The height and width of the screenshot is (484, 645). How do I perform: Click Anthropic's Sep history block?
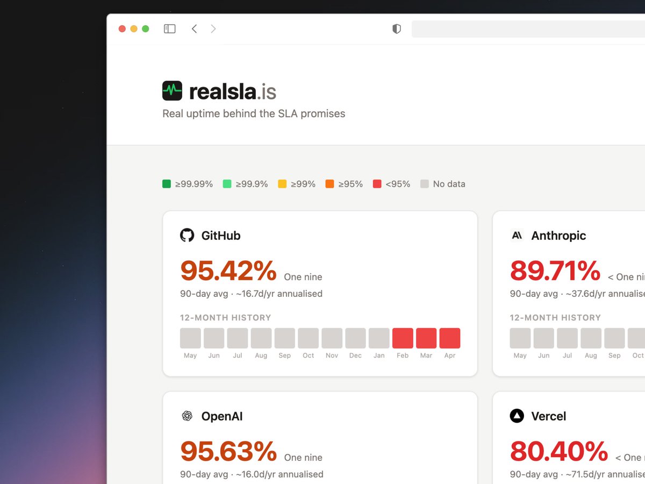[614, 338]
